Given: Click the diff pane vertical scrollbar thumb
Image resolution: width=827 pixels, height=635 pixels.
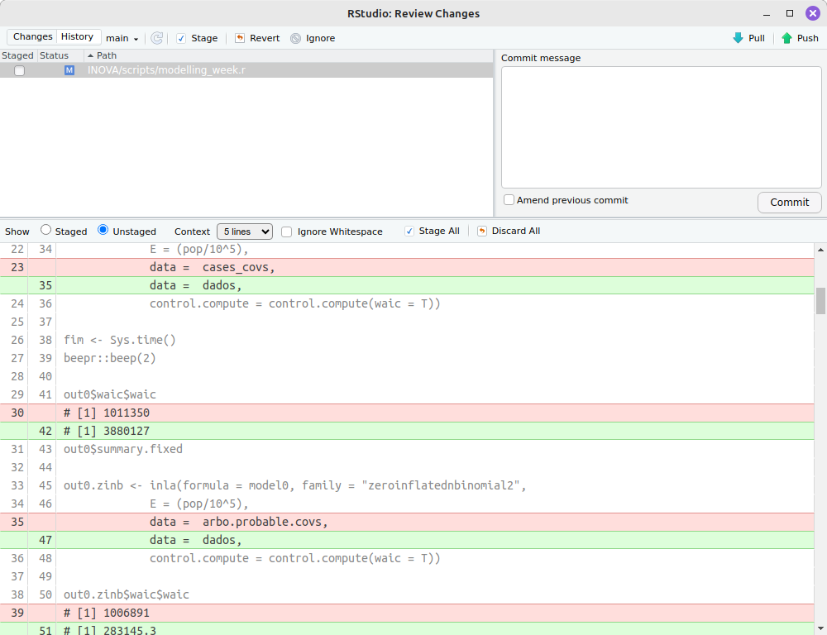Looking at the screenshot, I should point(820,301).
